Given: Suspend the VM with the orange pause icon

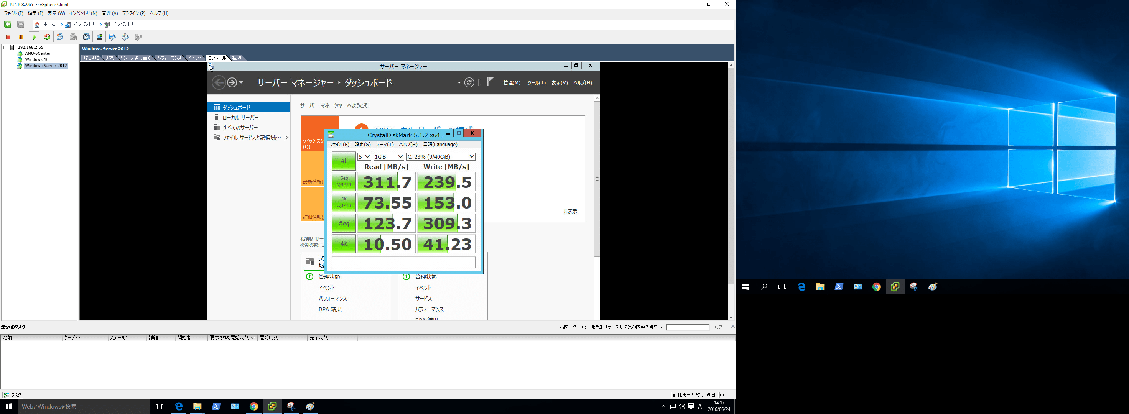Looking at the screenshot, I should click(21, 37).
